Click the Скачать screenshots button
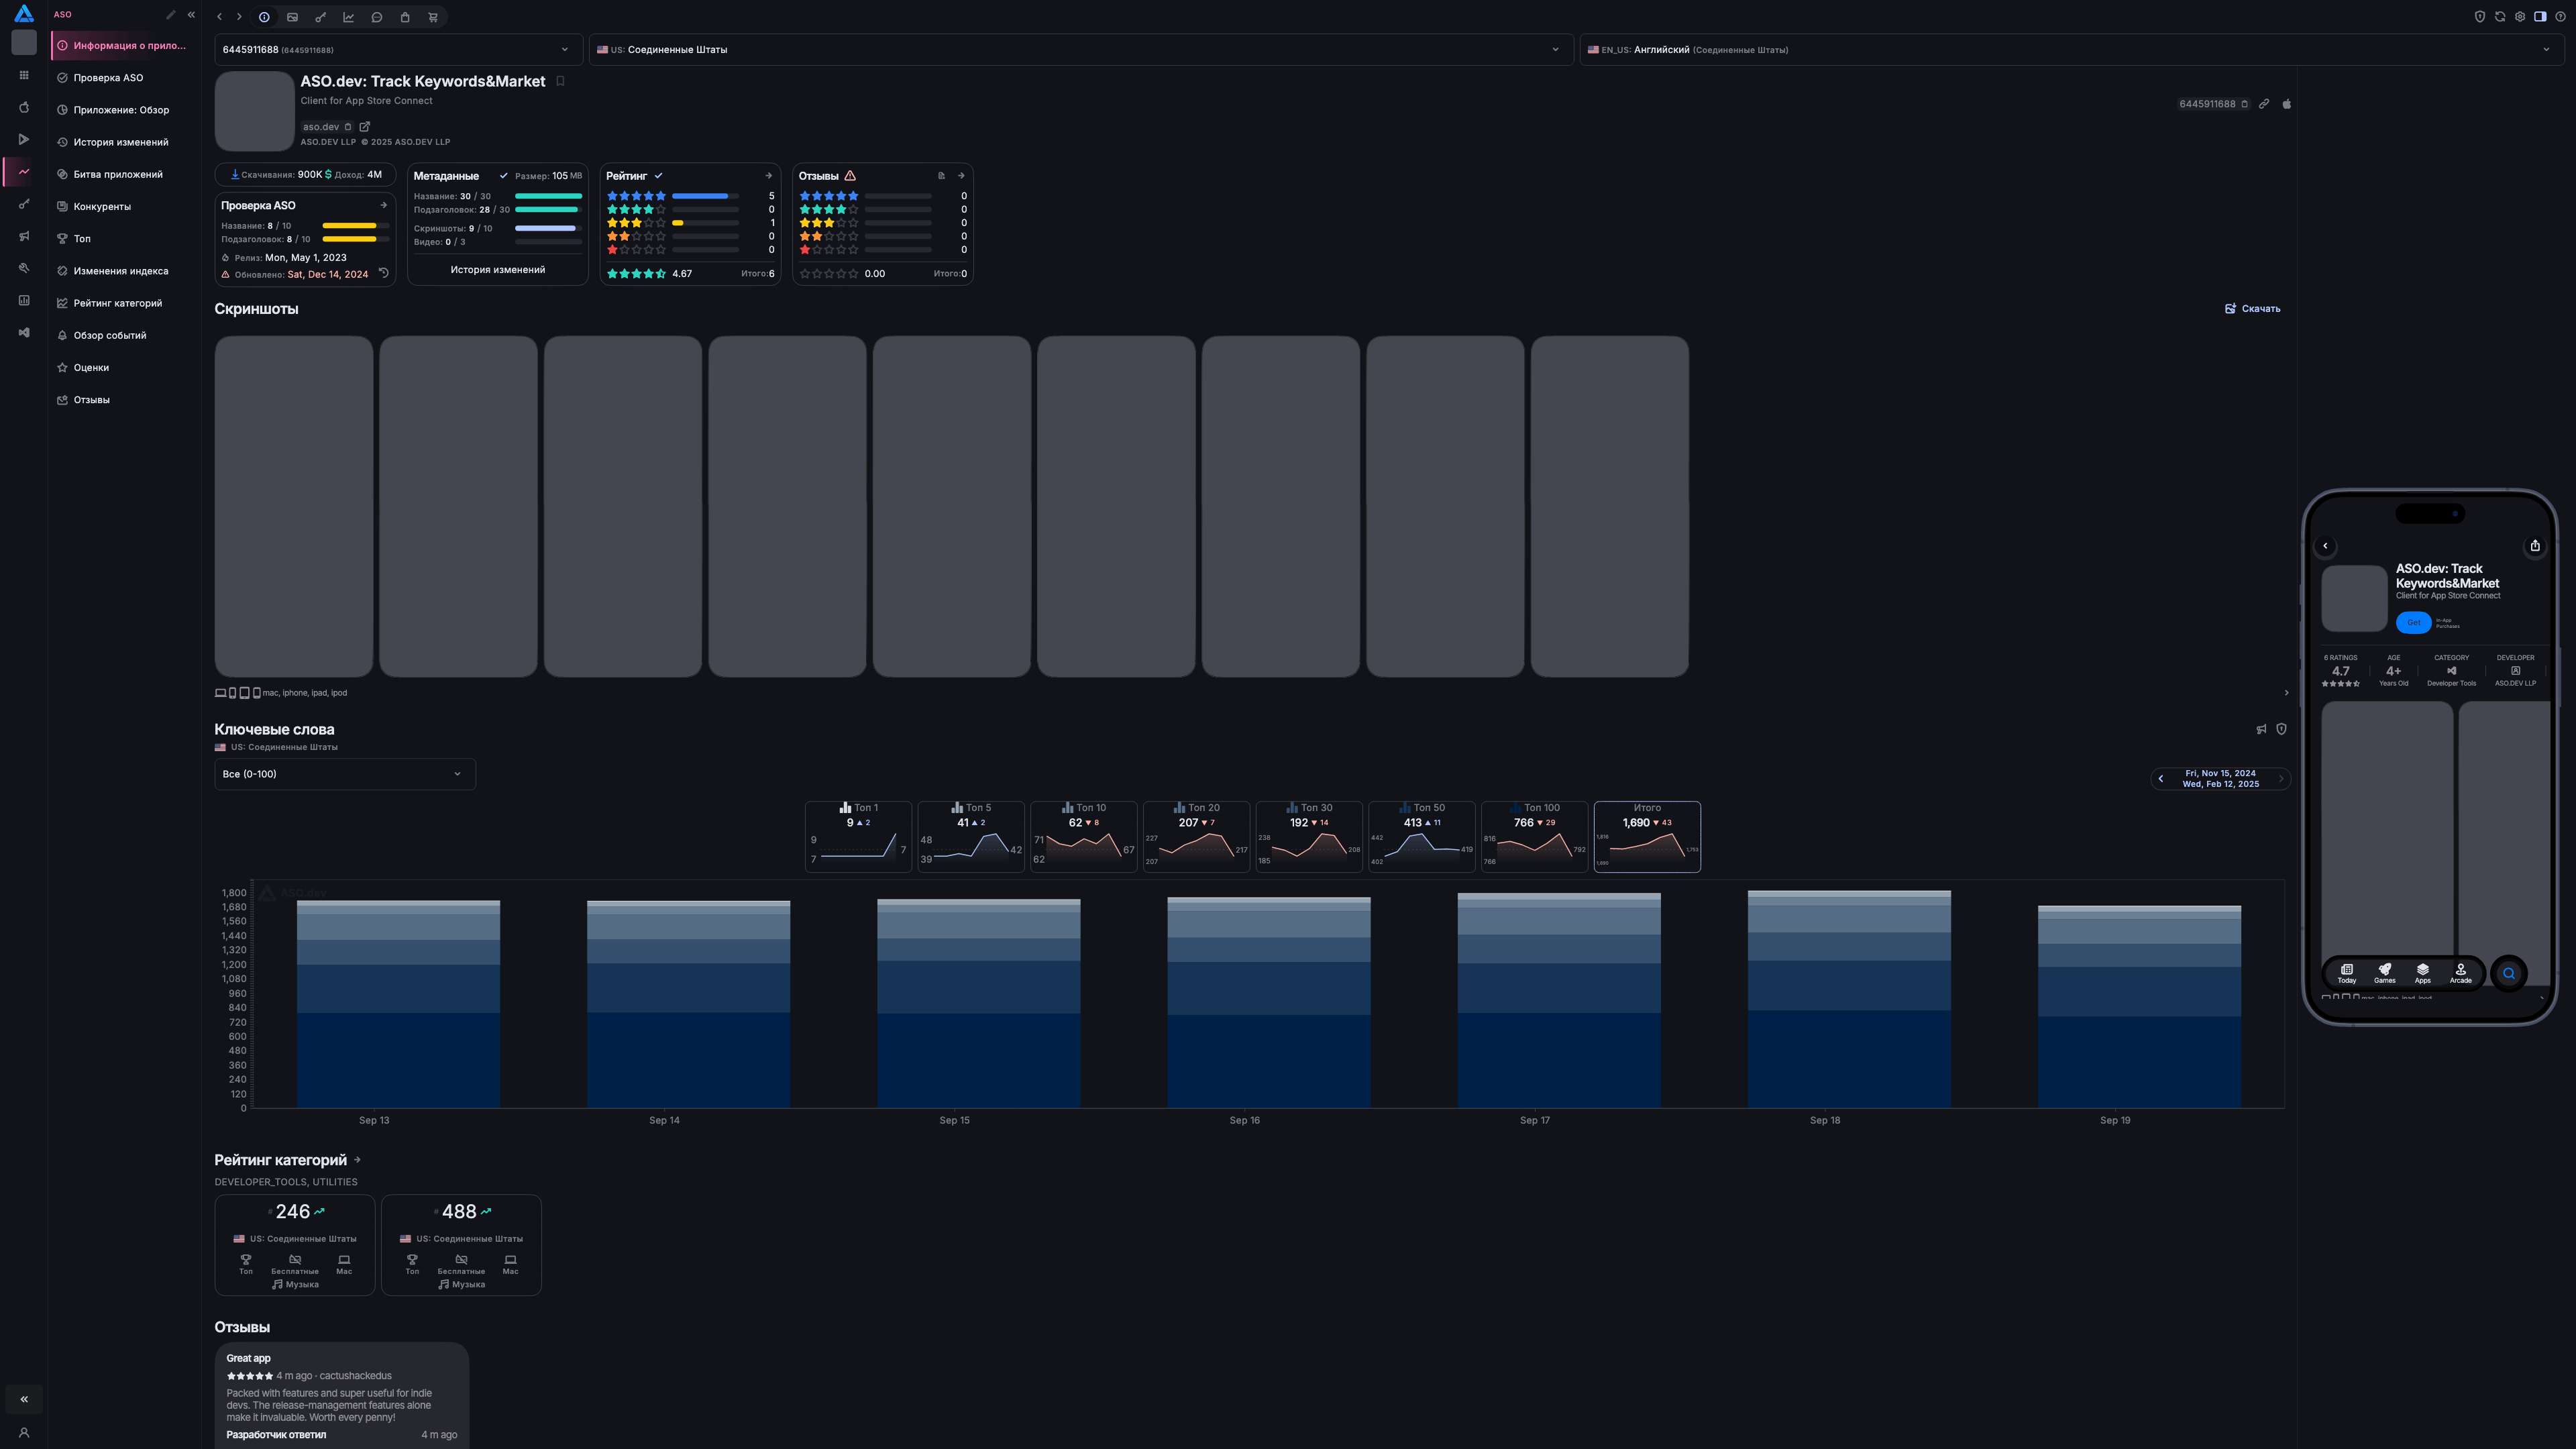Viewport: 2576px width, 1449px height. (x=2253, y=309)
